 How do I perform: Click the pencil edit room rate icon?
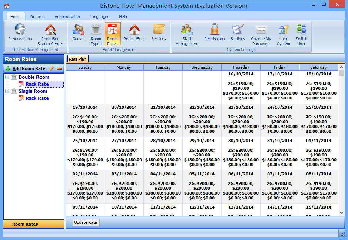tap(51, 68)
